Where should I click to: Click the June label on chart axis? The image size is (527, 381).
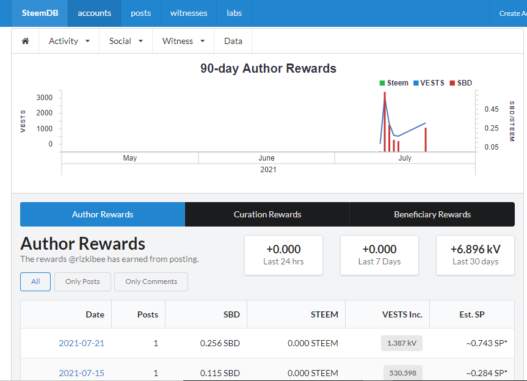tap(266, 158)
